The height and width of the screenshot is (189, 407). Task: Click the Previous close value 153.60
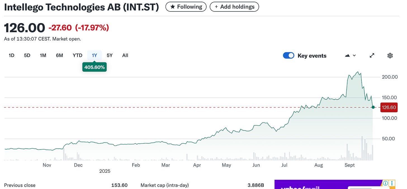(x=119, y=185)
